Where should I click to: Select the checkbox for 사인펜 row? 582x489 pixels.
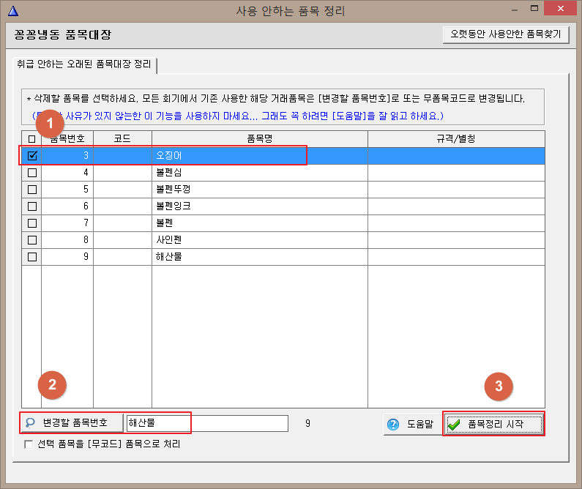click(32, 240)
